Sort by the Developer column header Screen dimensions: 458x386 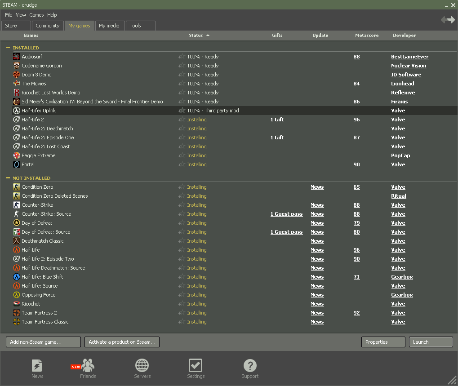click(404, 35)
